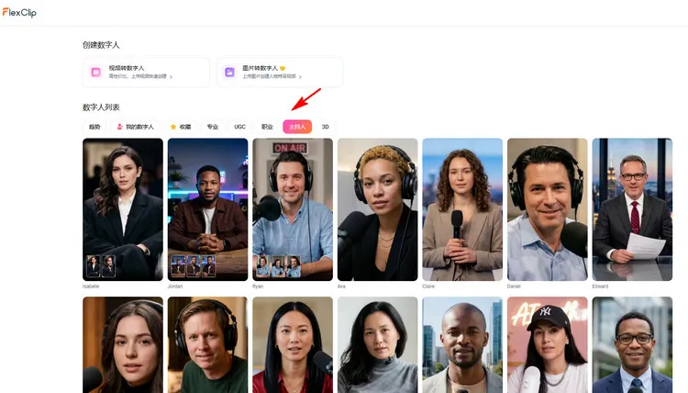Select the Jordan avatar card
The image size is (688, 393).
pyautogui.click(x=207, y=209)
